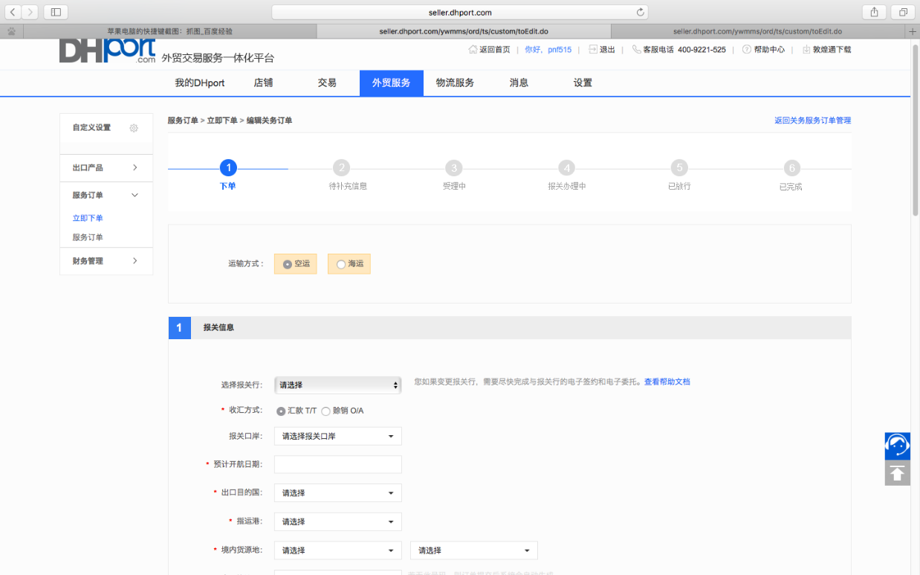Click the 帮助中心 question mark icon
The height and width of the screenshot is (575, 920).
(x=746, y=50)
